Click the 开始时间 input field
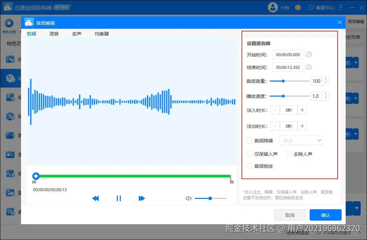367x240 pixels. pyautogui.click(x=288, y=55)
